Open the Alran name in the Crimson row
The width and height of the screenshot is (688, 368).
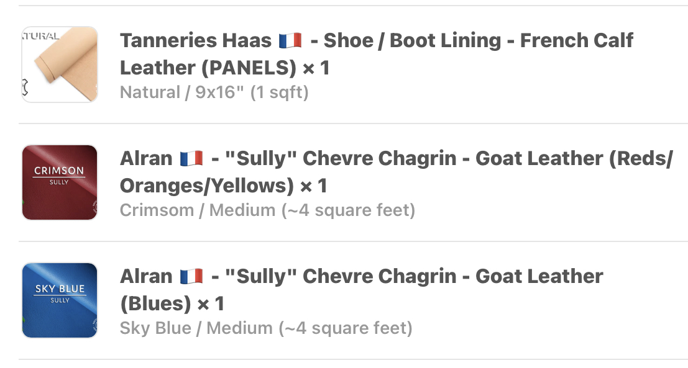click(x=146, y=159)
